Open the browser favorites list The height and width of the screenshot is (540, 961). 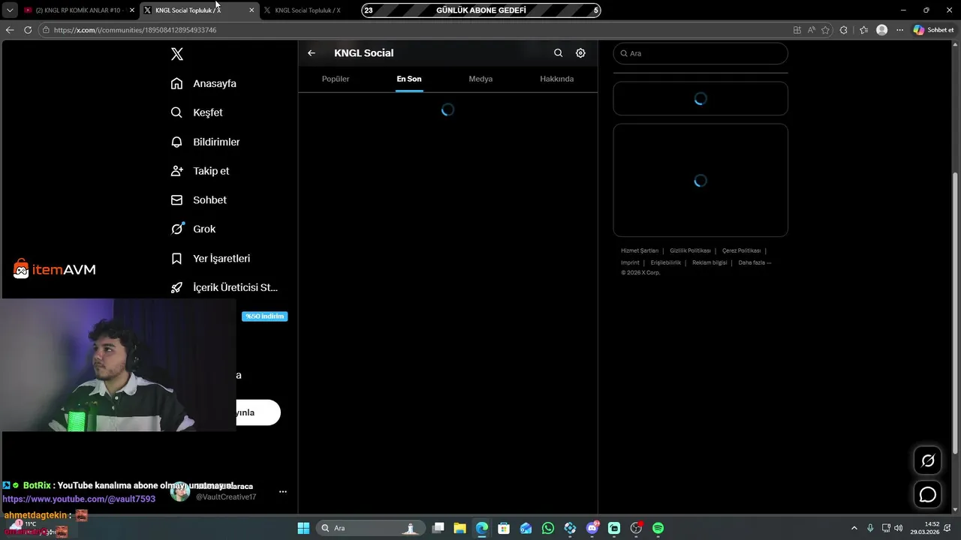click(x=863, y=30)
